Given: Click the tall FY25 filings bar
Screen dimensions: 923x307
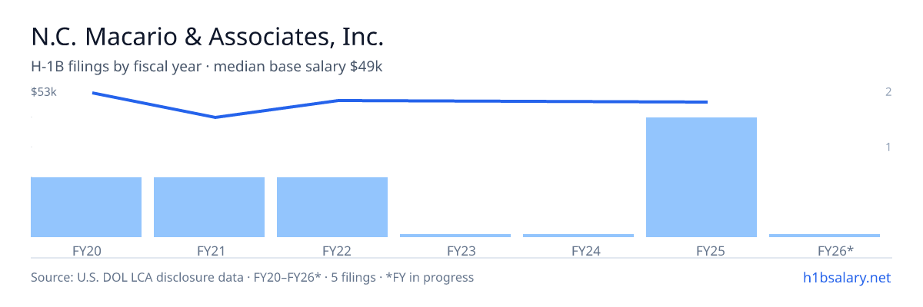Looking at the screenshot, I should pyautogui.click(x=701, y=177).
